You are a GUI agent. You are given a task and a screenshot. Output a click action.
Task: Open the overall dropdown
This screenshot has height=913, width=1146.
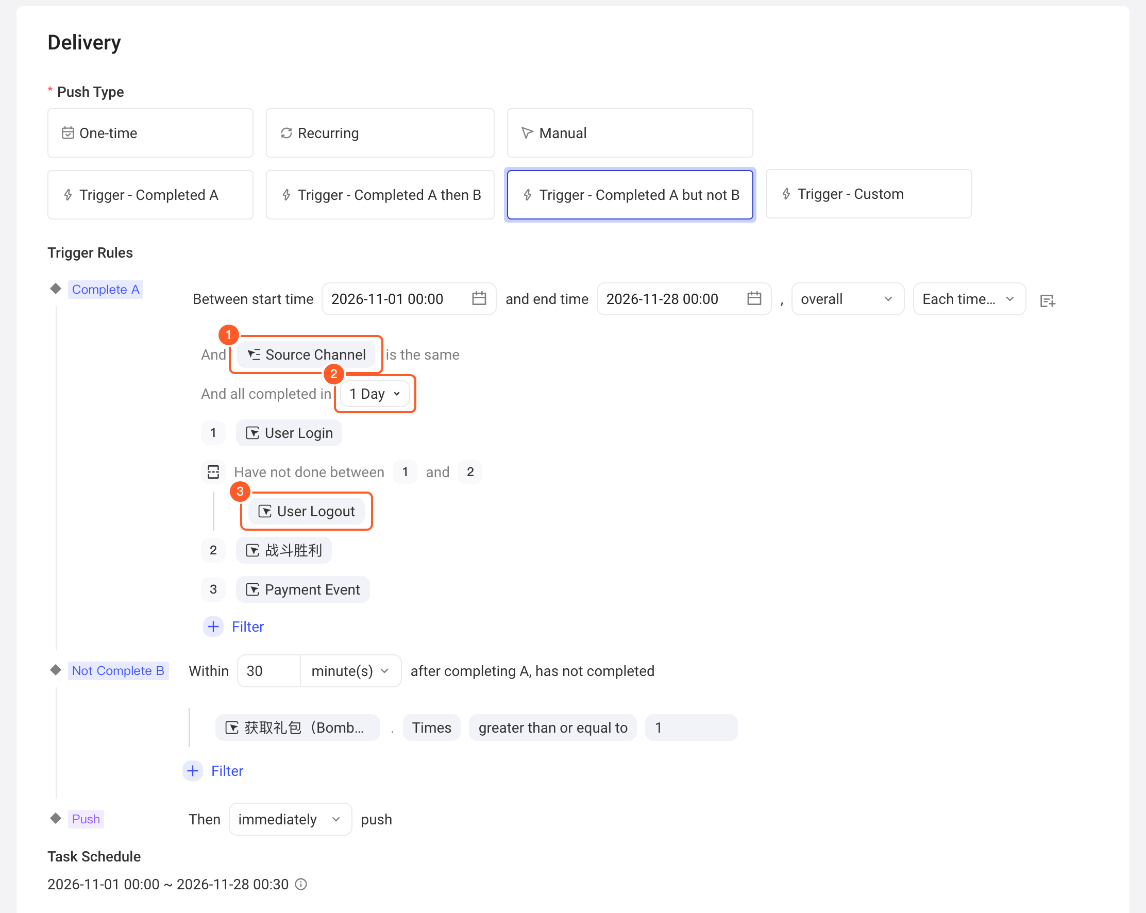847,299
